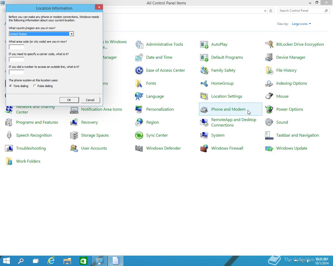This screenshot has height=266, width=333.
Task: Open the Sound icon
Action: [269, 122]
